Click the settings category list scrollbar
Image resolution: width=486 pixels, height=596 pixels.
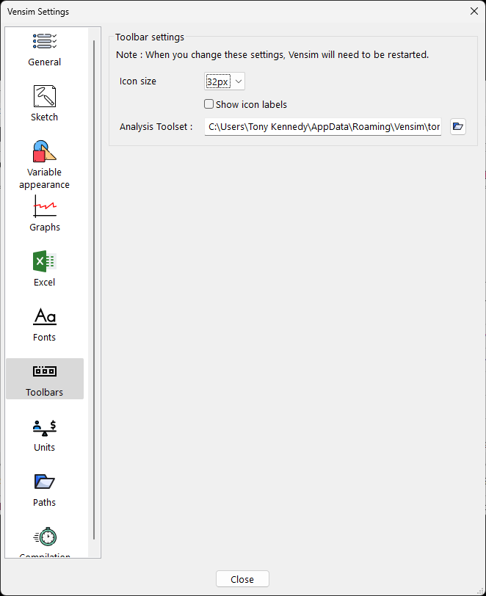[x=94, y=294]
